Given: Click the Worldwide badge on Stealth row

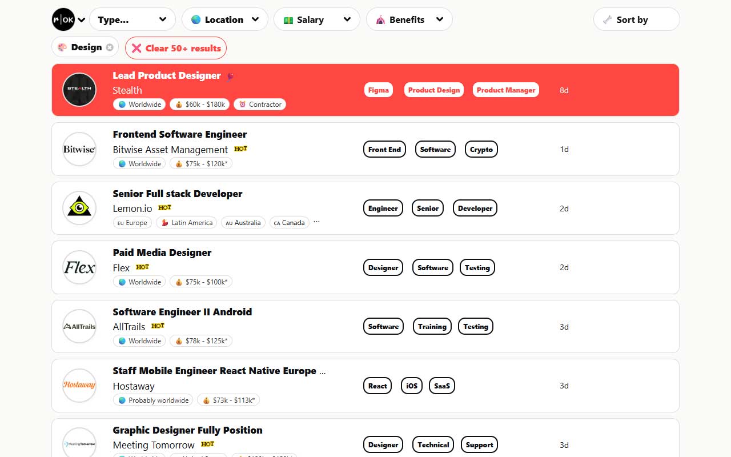Looking at the screenshot, I should (x=139, y=105).
